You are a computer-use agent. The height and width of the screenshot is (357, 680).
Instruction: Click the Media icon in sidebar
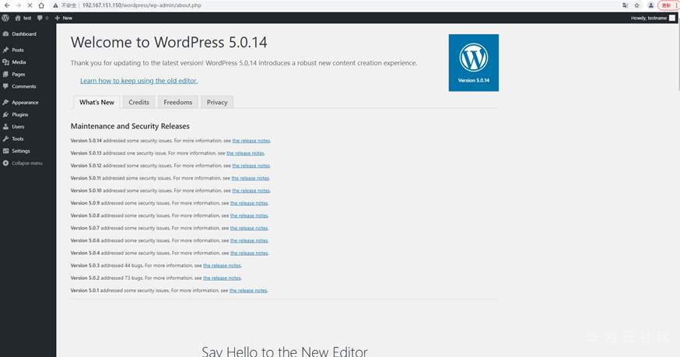[5, 62]
